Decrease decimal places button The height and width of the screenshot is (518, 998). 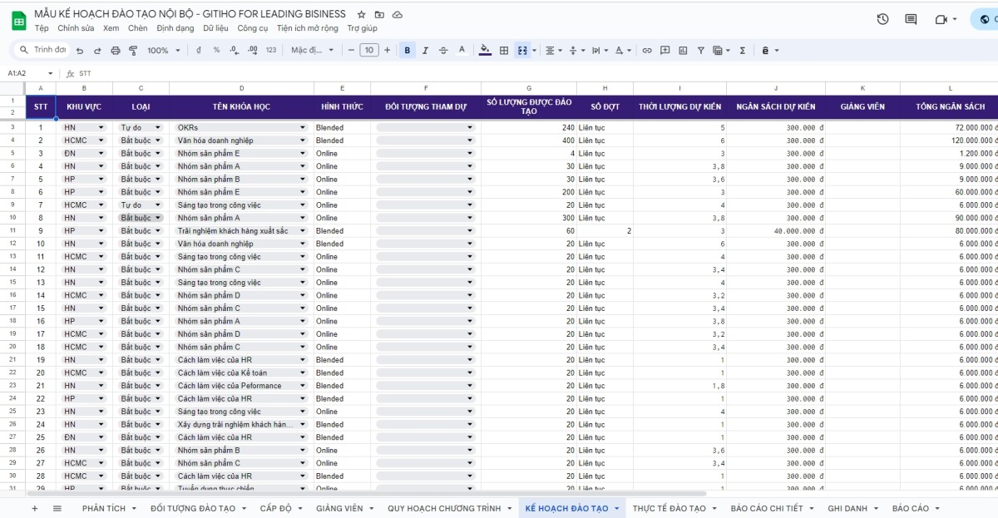click(x=235, y=51)
